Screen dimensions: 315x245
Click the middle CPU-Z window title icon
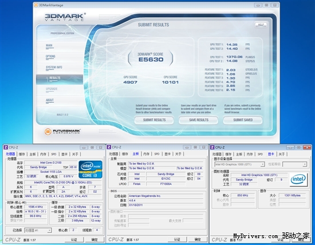109,147
